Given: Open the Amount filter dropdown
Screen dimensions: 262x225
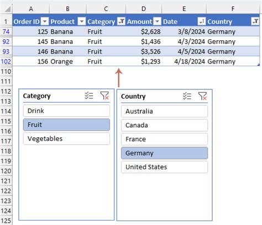Looking at the screenshot, I should [157, 22].
